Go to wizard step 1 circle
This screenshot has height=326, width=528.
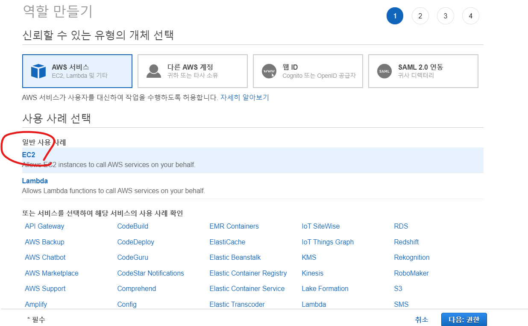tap(395, 16)
